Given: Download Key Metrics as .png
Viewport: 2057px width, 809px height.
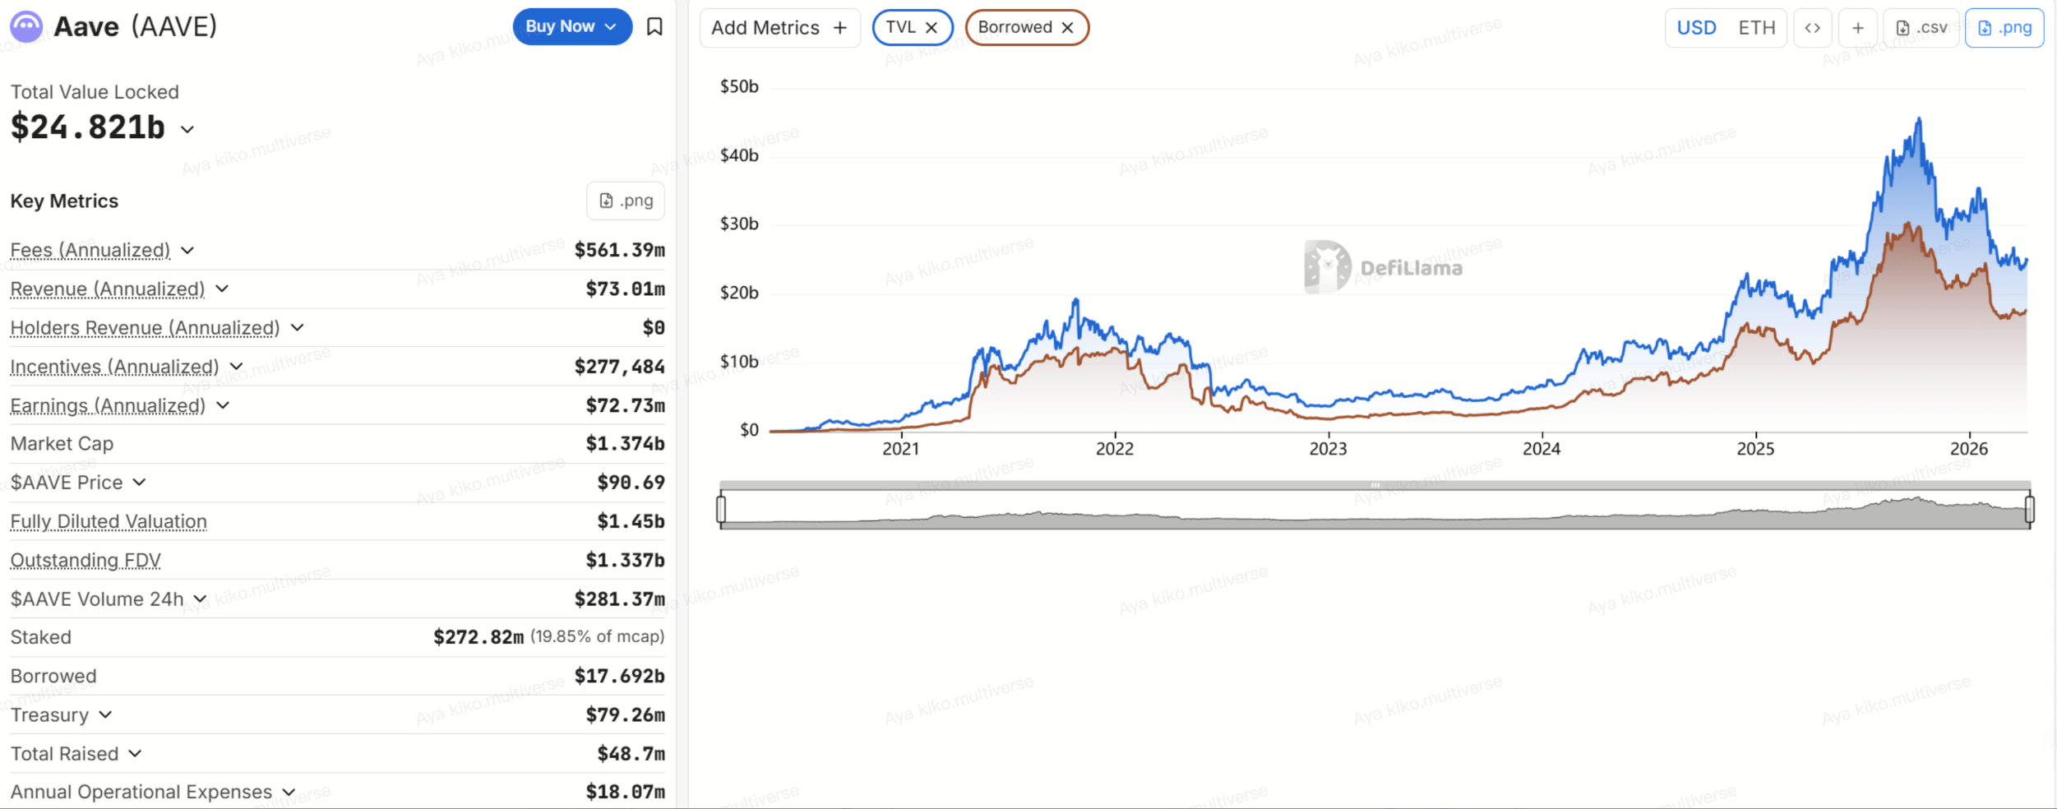Looking at the screenshot, I should [626, 201].
